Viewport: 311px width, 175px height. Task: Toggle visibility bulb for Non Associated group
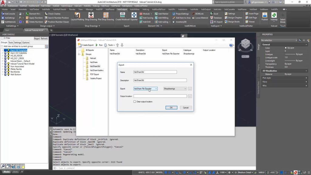(x=8, y=67)
